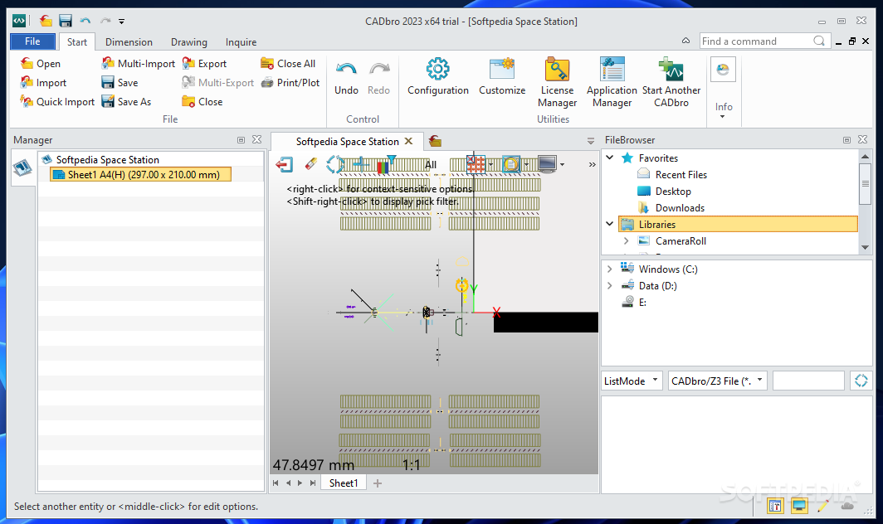
Task: Expand the view toolbar overflow chevron
Action: tap(592, 164)
